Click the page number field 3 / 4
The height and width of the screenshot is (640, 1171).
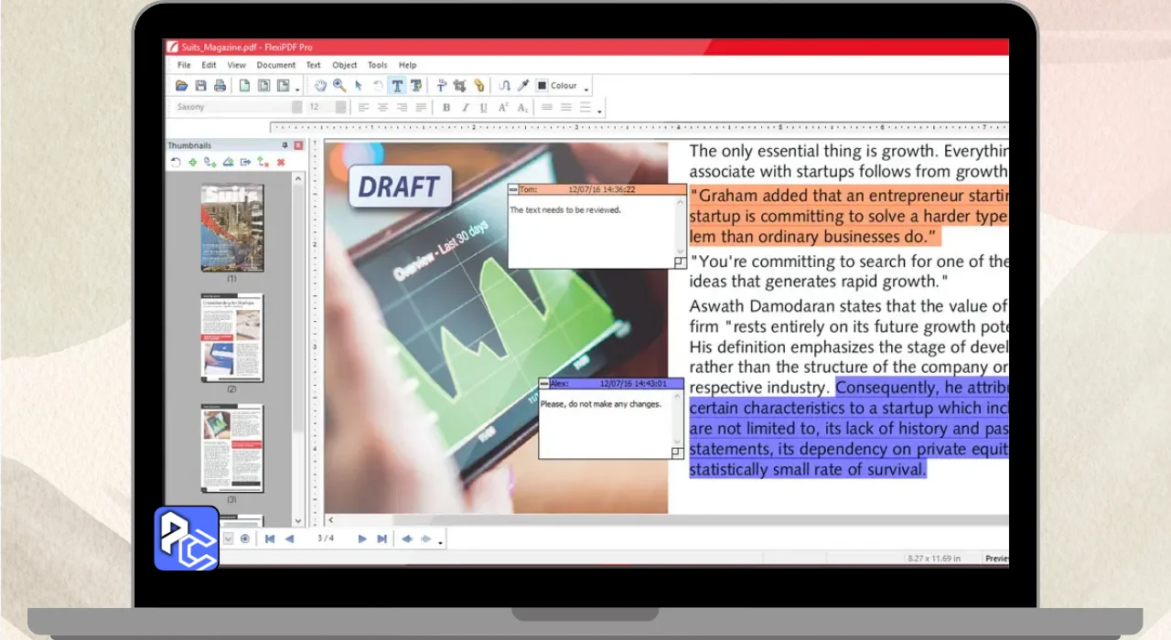tap(326, 539)
